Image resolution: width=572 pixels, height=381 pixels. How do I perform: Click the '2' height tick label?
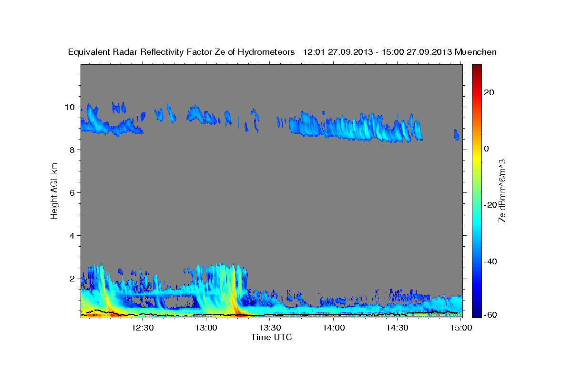[72, 278]
